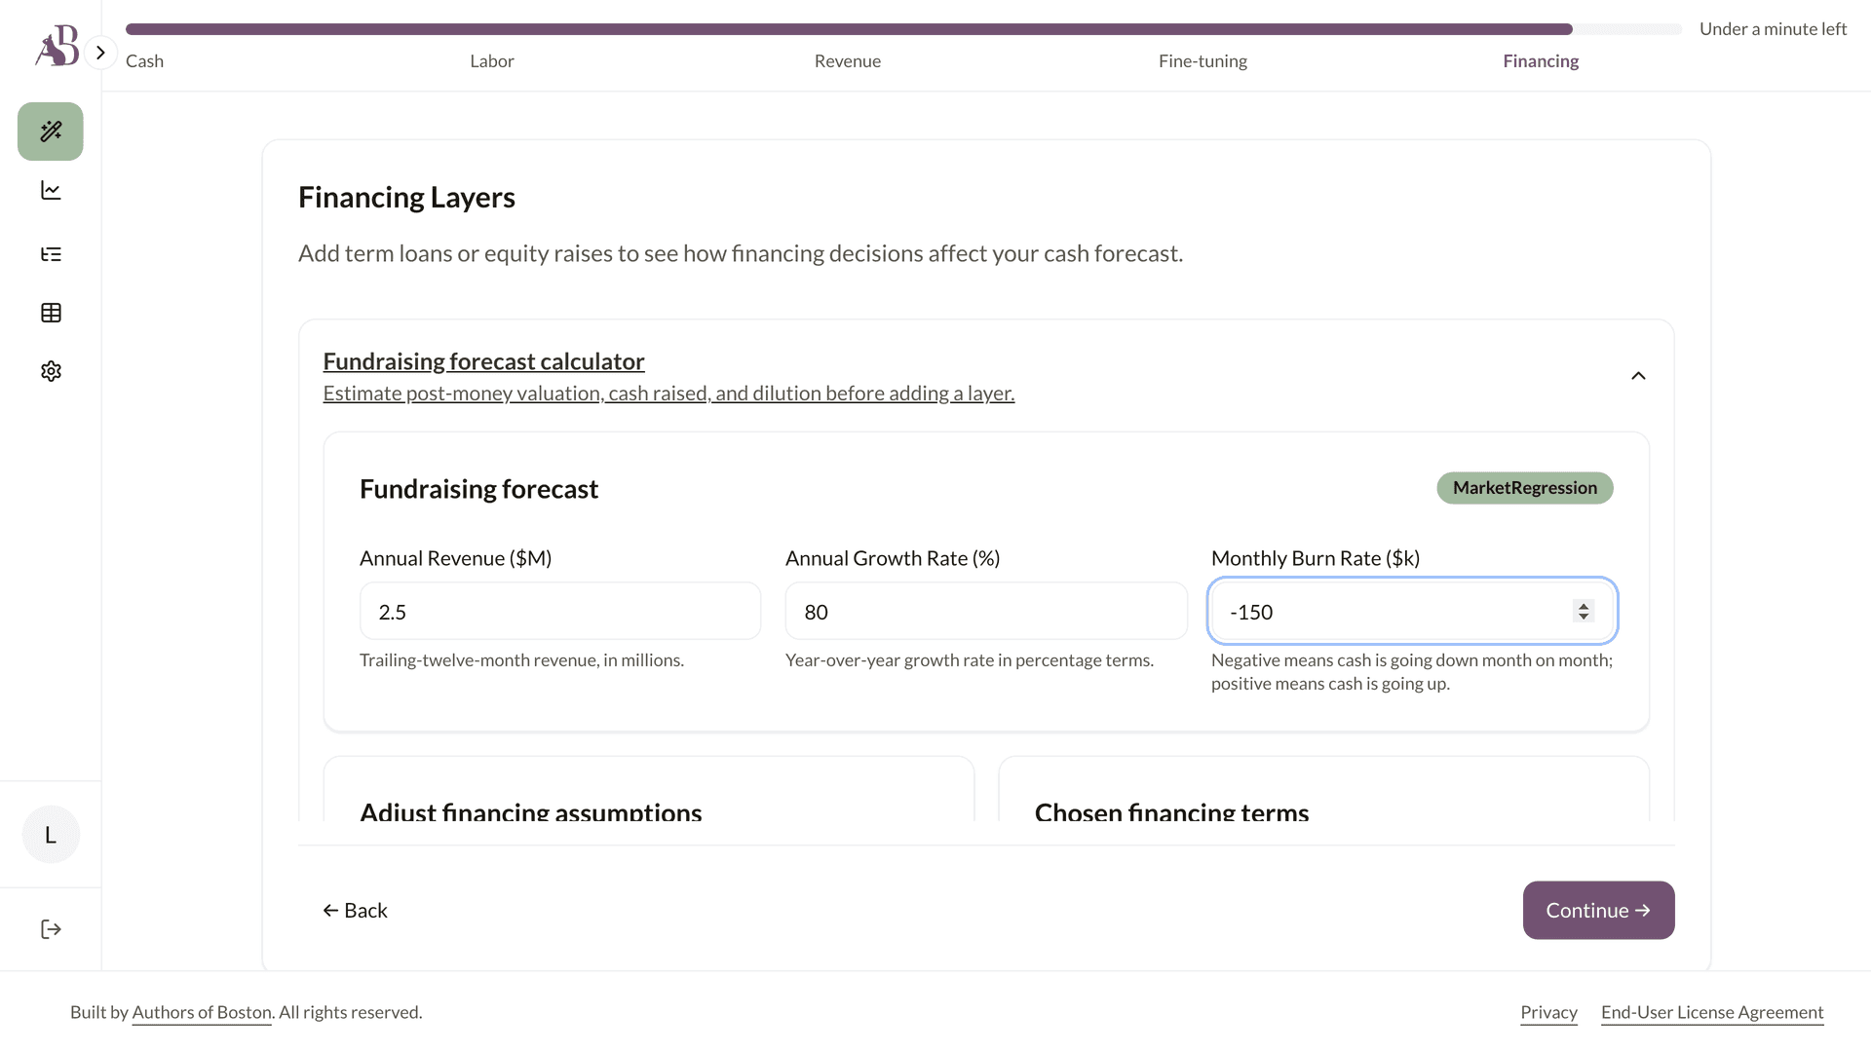Viewport: 1871px width, 1052px height.
Task: Click the logout icon in sidebar
Action: pos(51,929)
